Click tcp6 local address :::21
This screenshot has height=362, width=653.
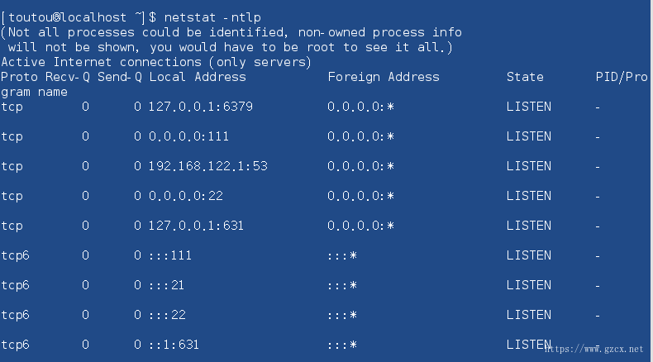point(167,285)
